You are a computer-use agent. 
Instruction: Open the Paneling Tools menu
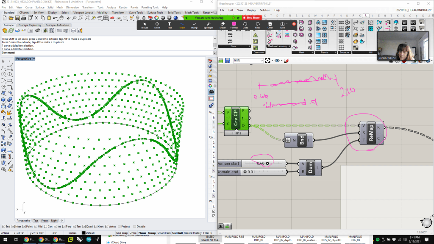click(150, 7)
